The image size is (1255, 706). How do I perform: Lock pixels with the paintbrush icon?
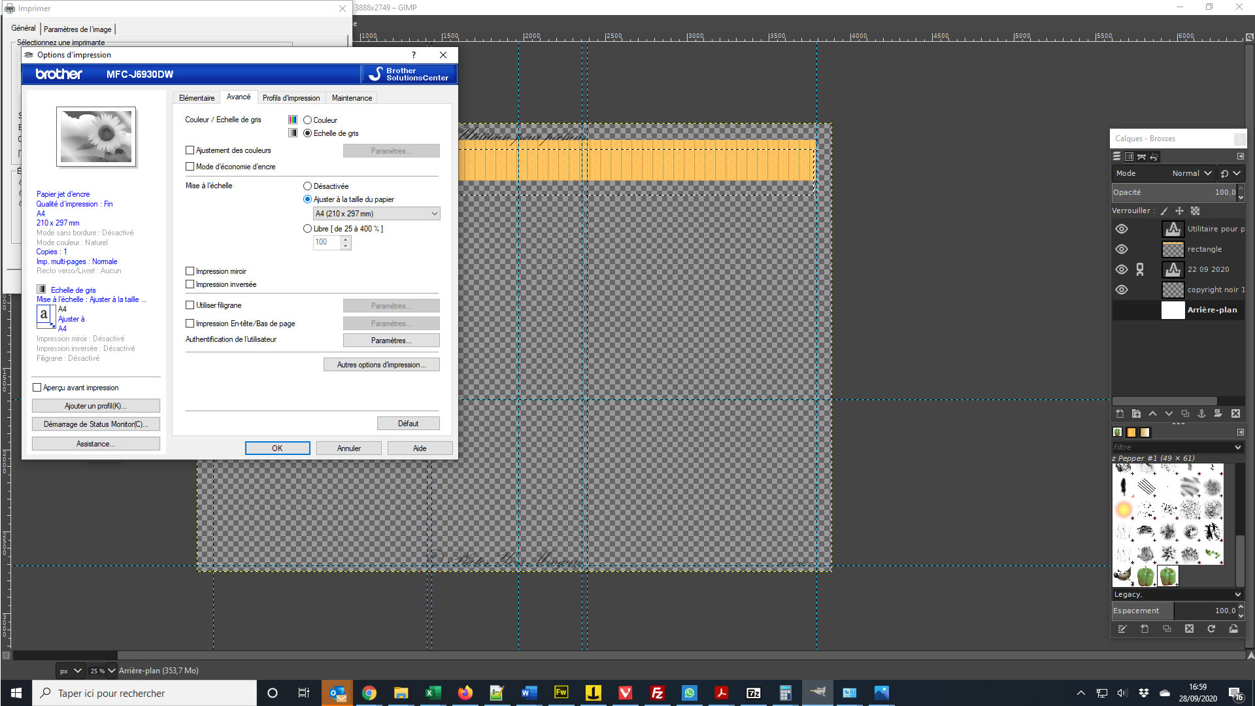pyautogui.click(x=1164, y=210)
